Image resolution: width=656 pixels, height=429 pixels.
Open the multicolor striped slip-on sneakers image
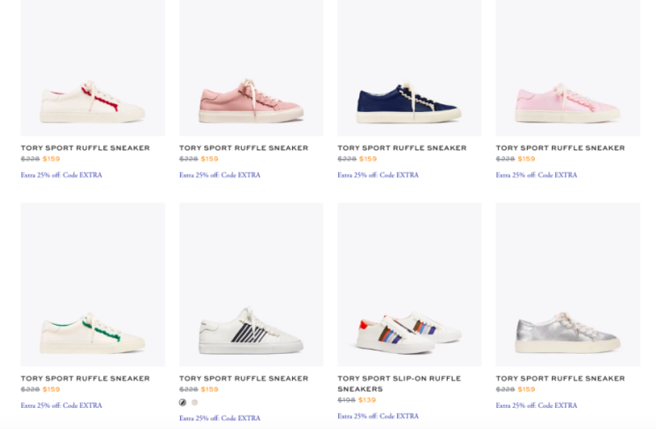click(x=409, y=332)
